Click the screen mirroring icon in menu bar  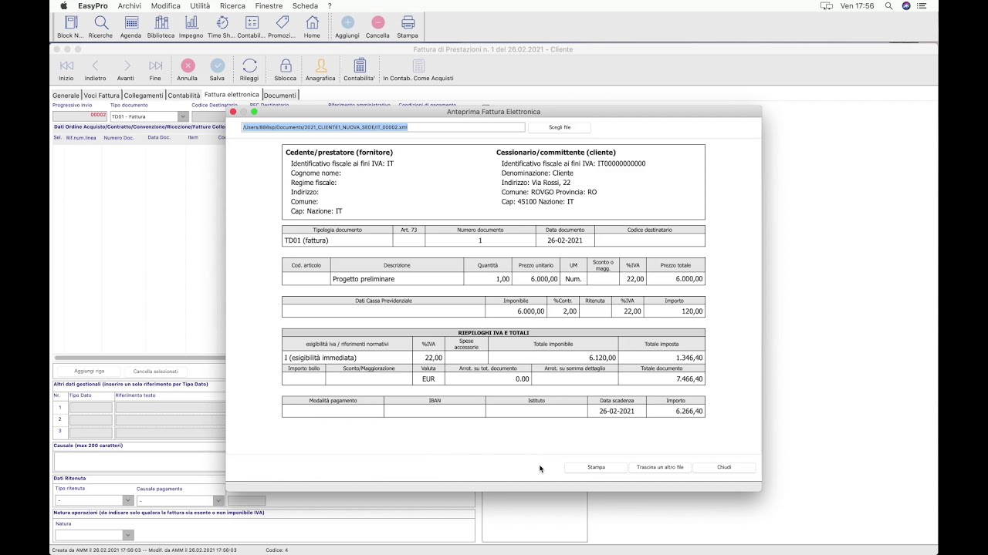tap(827, 5)
